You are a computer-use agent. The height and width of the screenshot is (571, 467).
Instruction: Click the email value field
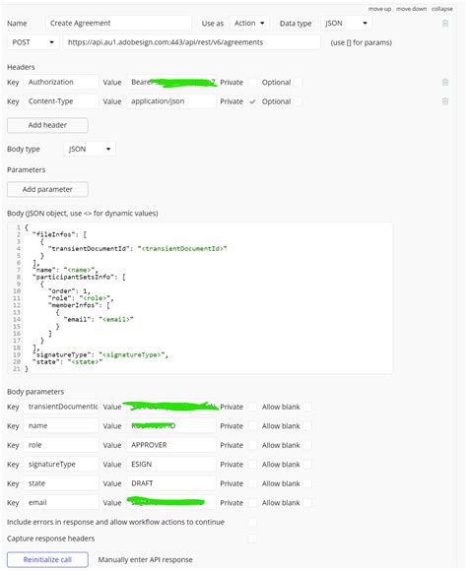(x=171, y=503)
